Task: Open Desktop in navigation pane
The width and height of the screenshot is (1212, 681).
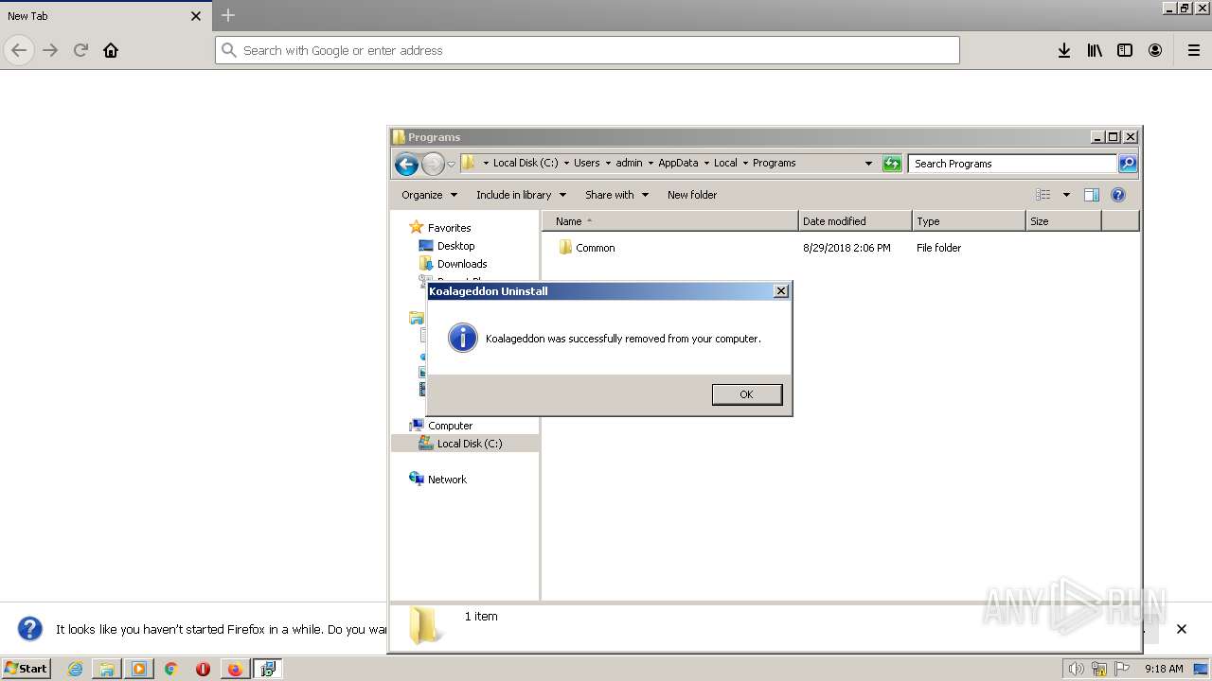Action: click(x=455, y=246)
